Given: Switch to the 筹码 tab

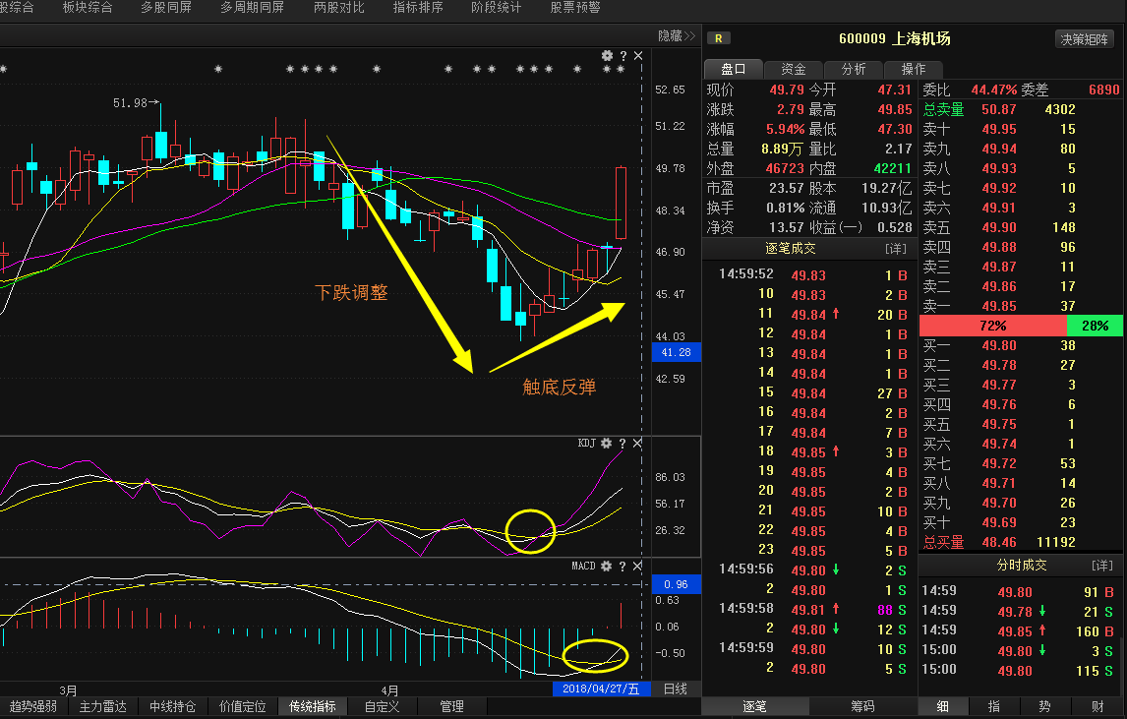Looking at the screenshot, I should pos(861,706).
